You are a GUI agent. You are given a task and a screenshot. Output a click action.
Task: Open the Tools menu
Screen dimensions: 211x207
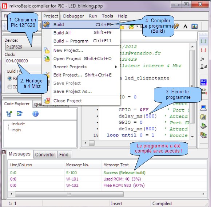(107, 16)
